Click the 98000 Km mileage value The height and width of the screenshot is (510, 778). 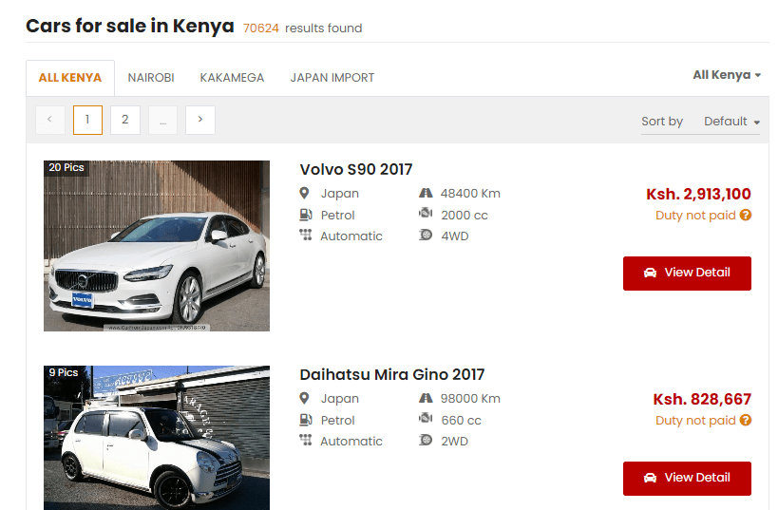click(x=470, y=398)
